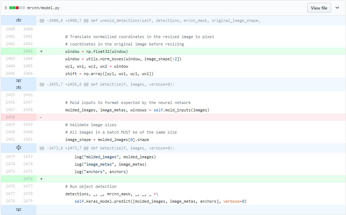Expand down arrow above detect hunk at 2455
This screenshot has height=215, width=346.
[x=19, y=81]
